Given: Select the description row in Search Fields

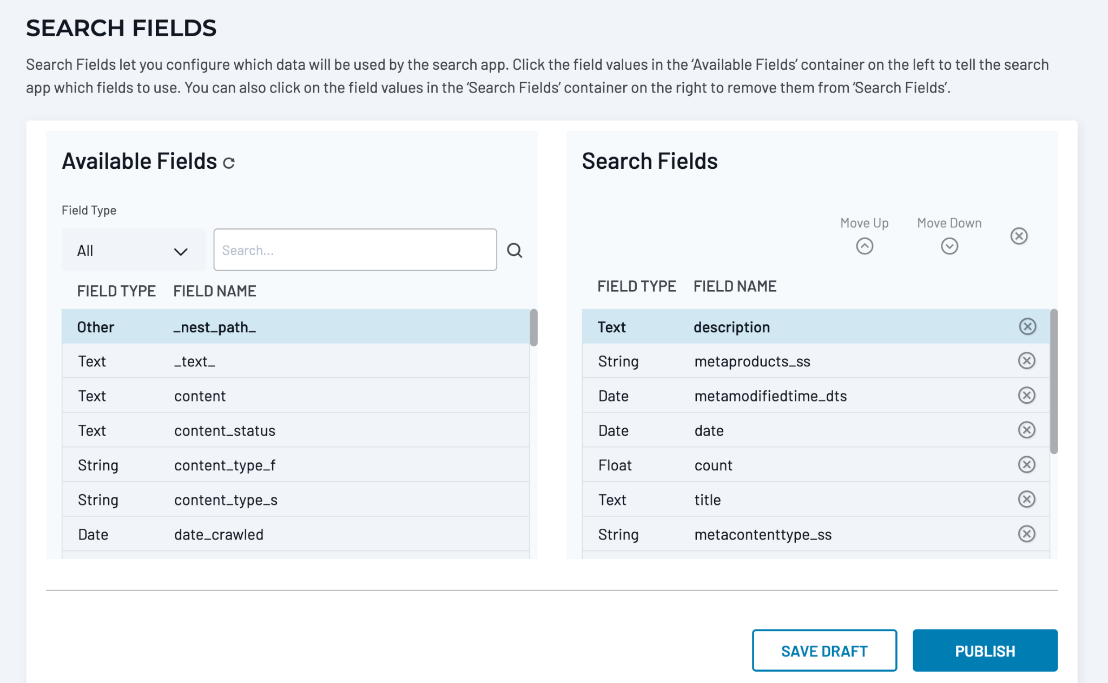Looking at the screenshot, I should point(816,327).
